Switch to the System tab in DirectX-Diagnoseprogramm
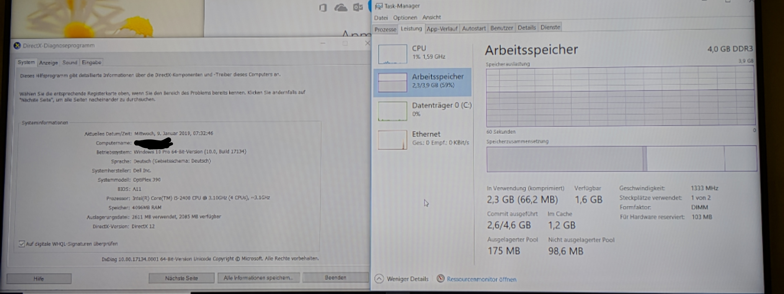 26,62
